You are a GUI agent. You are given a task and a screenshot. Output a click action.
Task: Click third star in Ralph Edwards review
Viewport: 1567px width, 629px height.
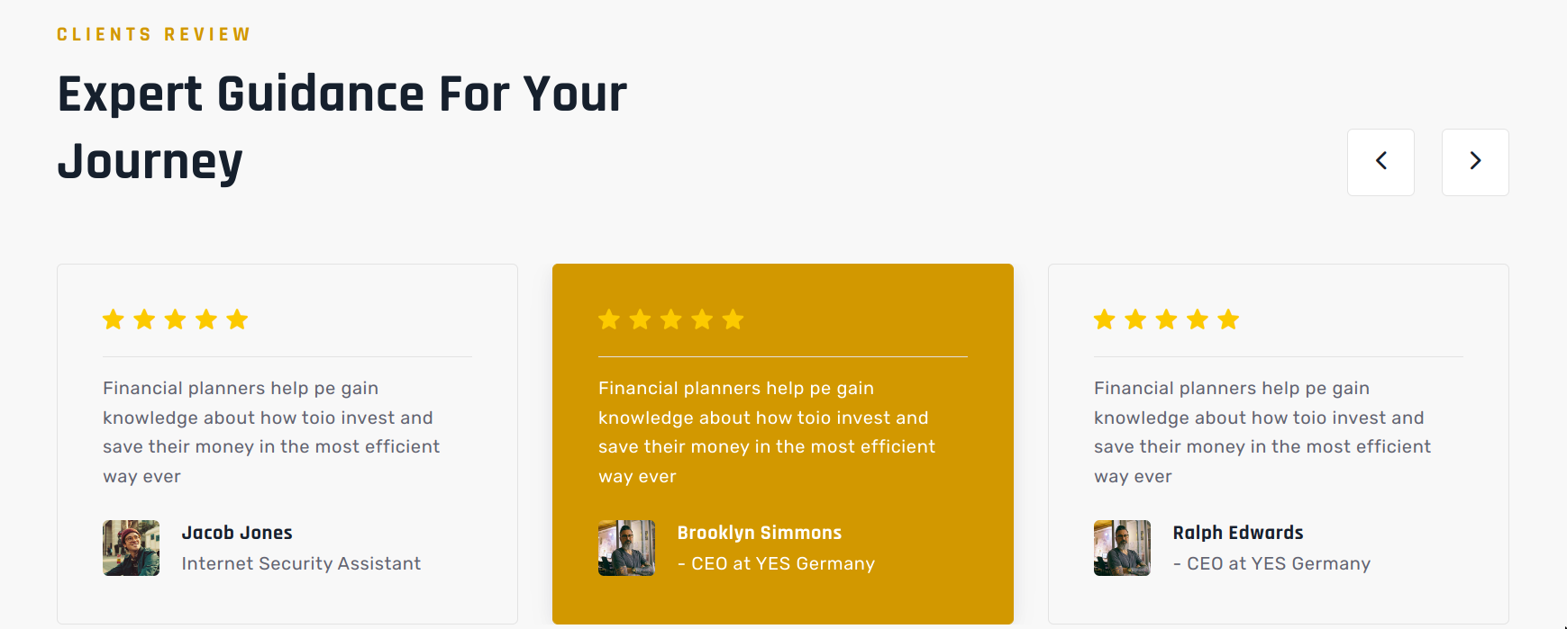(x=1166, y=319)
